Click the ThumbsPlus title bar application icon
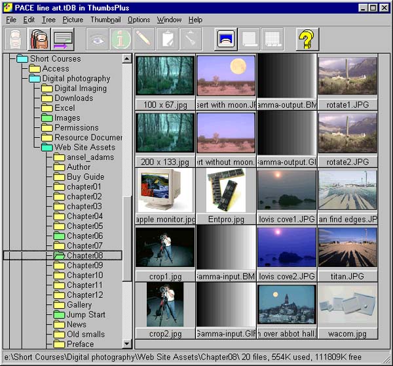The image size is (393, 366). [8, 8]
